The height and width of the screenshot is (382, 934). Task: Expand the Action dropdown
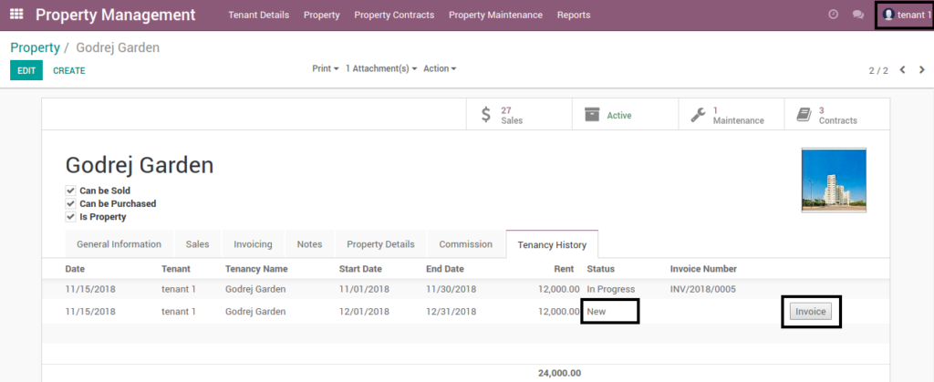click(440, 68)
